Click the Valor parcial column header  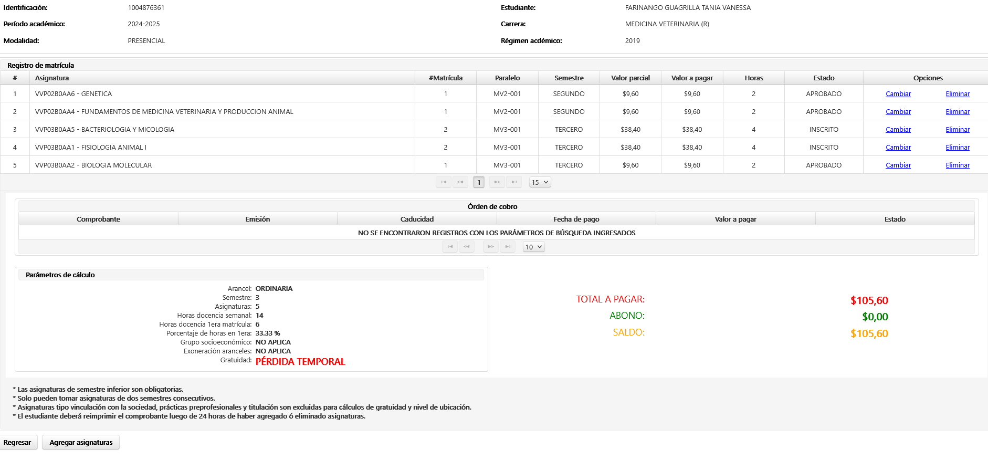630,78
